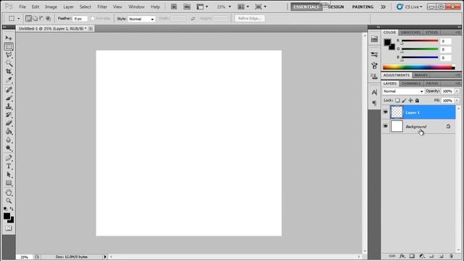Toggle lock position icon
This screenshot has width=464, height=261.
click(410, 100)
